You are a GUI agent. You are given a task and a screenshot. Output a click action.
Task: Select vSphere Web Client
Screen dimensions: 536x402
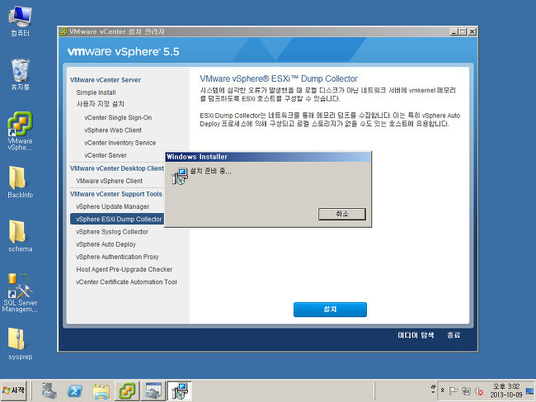[113, 130]
